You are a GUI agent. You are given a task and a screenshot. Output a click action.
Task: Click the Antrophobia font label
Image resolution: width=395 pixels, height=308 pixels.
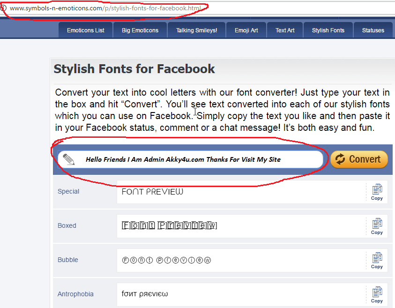pyautogui.click(x=75, y=294)
